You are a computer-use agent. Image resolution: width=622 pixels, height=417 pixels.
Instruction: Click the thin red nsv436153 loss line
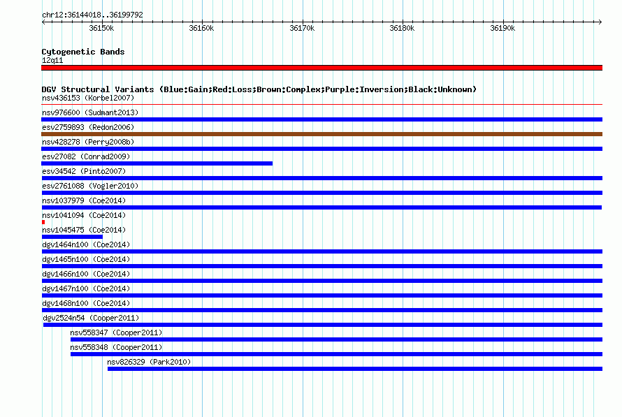(321, 105)
